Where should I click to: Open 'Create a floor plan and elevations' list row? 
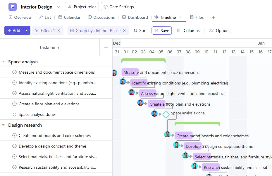pos(56,104)
